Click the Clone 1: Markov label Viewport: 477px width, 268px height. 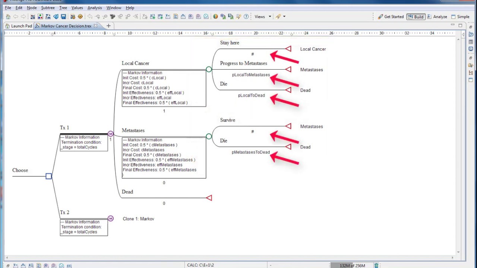click(x=138, y=219)
